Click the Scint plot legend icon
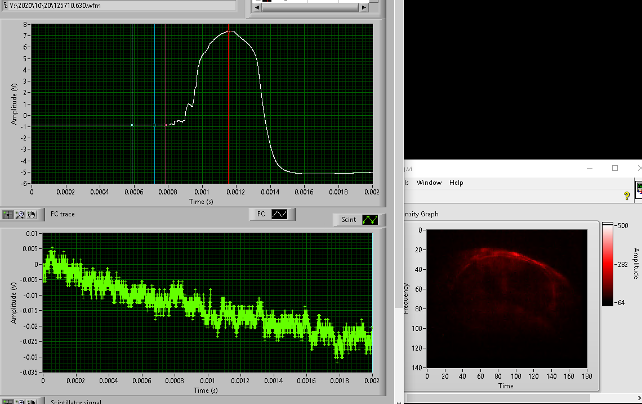Screen dimensions: 642x404 370,220
